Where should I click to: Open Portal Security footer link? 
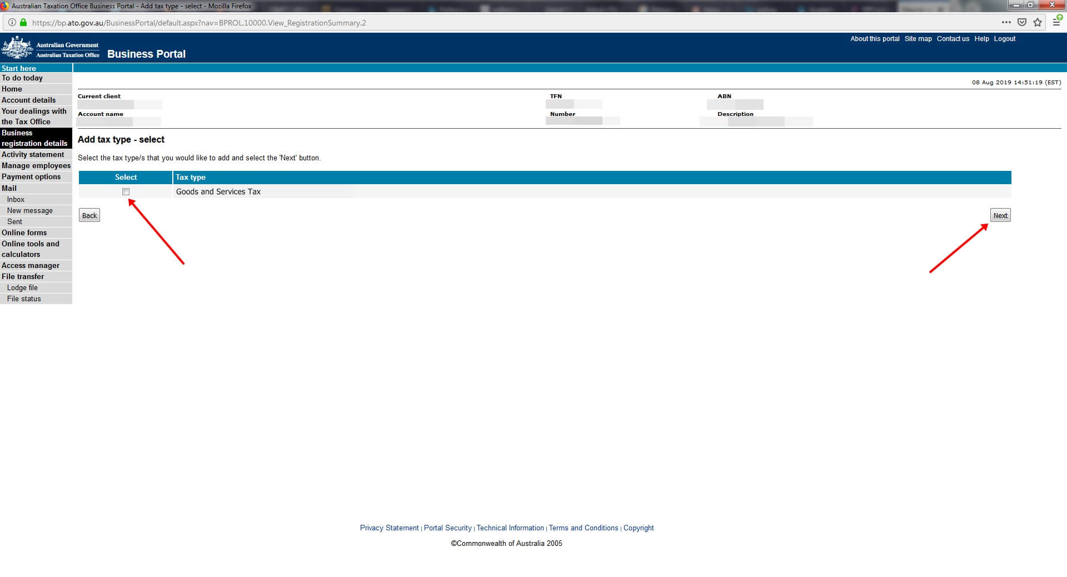pos(447,528)
